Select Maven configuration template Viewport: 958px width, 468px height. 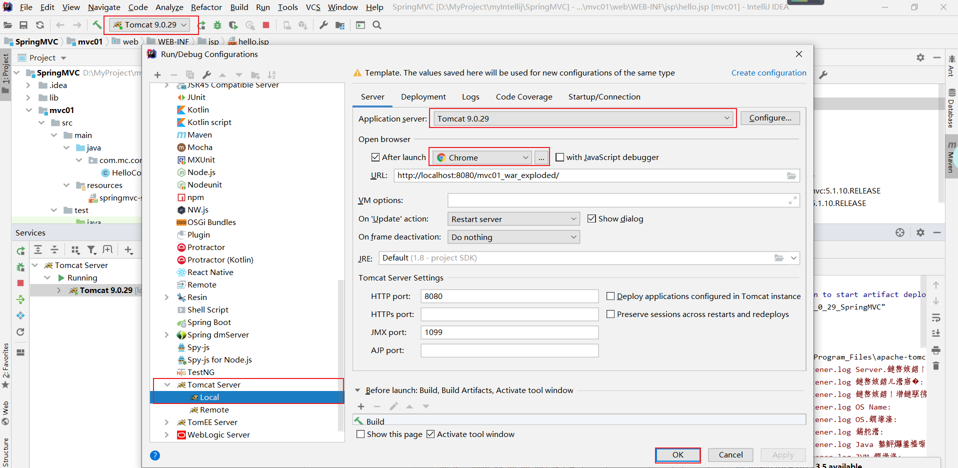(x=199, y=134)
